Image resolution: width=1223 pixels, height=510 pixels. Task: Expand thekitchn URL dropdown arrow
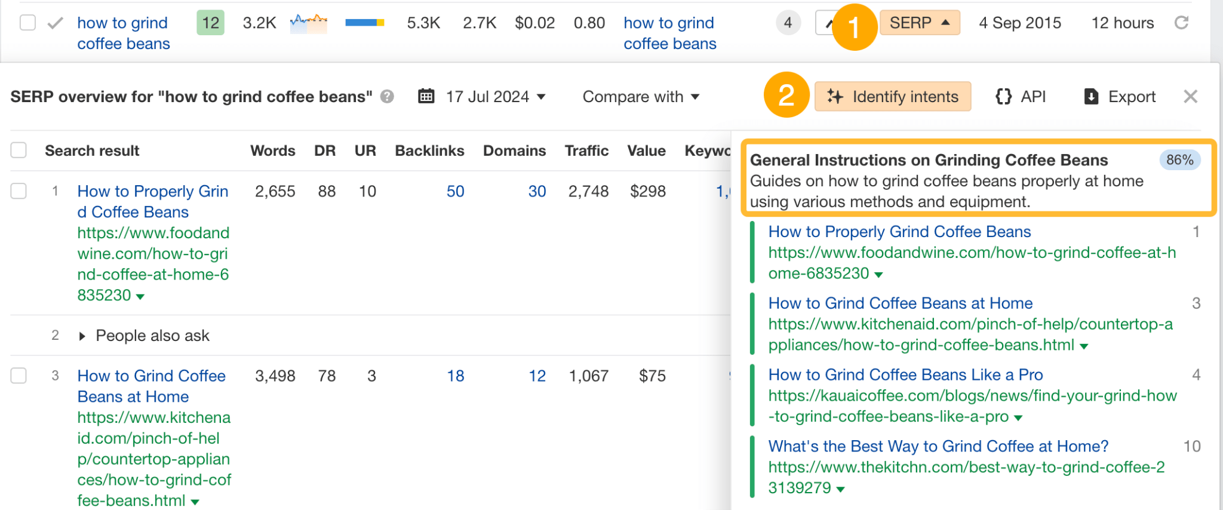841,489
